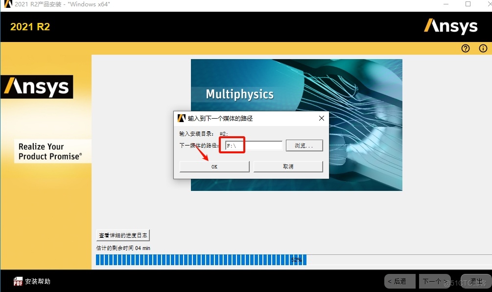Click the info circle icon

[x=482, y=48]
